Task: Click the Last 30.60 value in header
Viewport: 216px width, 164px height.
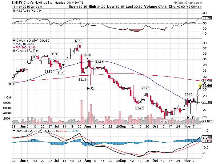Action: [134, 6]
